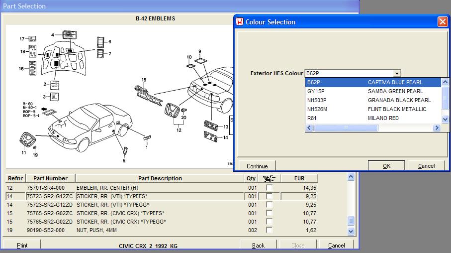Screen dimensions: 451x253
Task: Click door emblem part 5 in diagram
Action: [x=125, y=150]
